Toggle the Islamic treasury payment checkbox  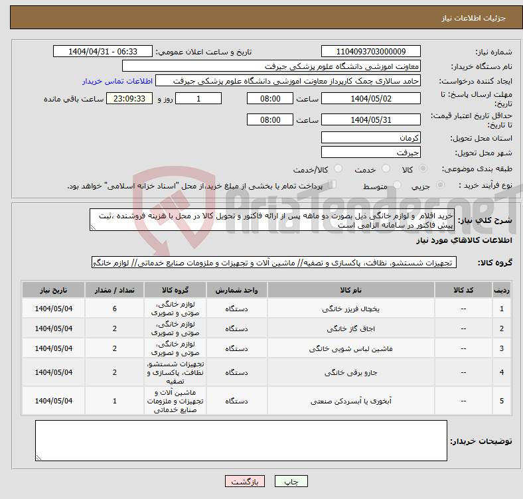click(333, 185)
